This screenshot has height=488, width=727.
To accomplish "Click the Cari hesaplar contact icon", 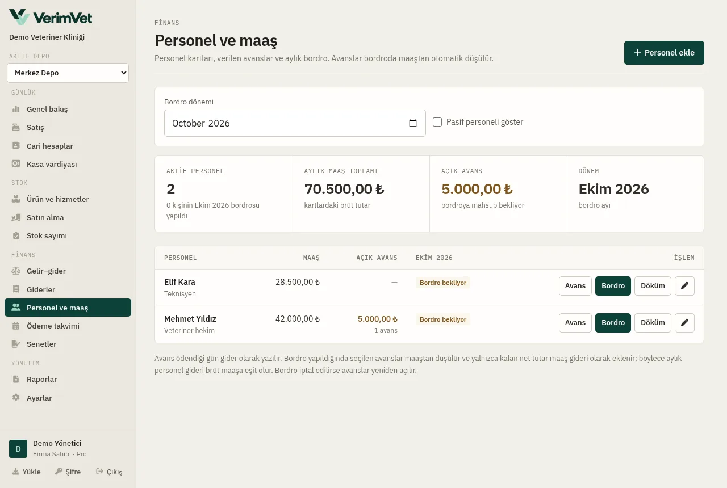I will pos(16,146).
